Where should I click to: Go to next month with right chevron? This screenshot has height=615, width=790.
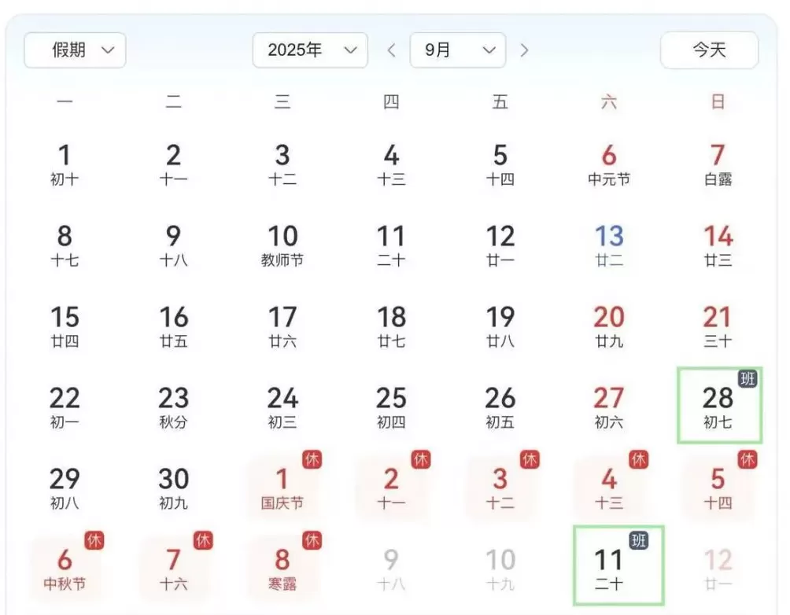pyautogui.click(x=525, y=50)
